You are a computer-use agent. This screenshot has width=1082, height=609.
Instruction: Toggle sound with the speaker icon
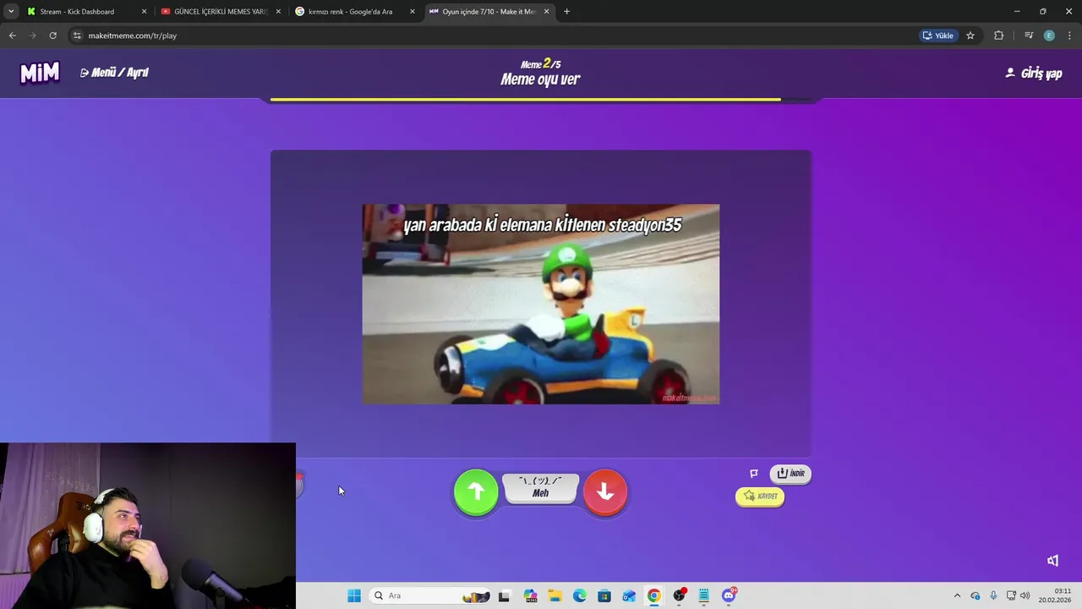[x=1052, y=561]
